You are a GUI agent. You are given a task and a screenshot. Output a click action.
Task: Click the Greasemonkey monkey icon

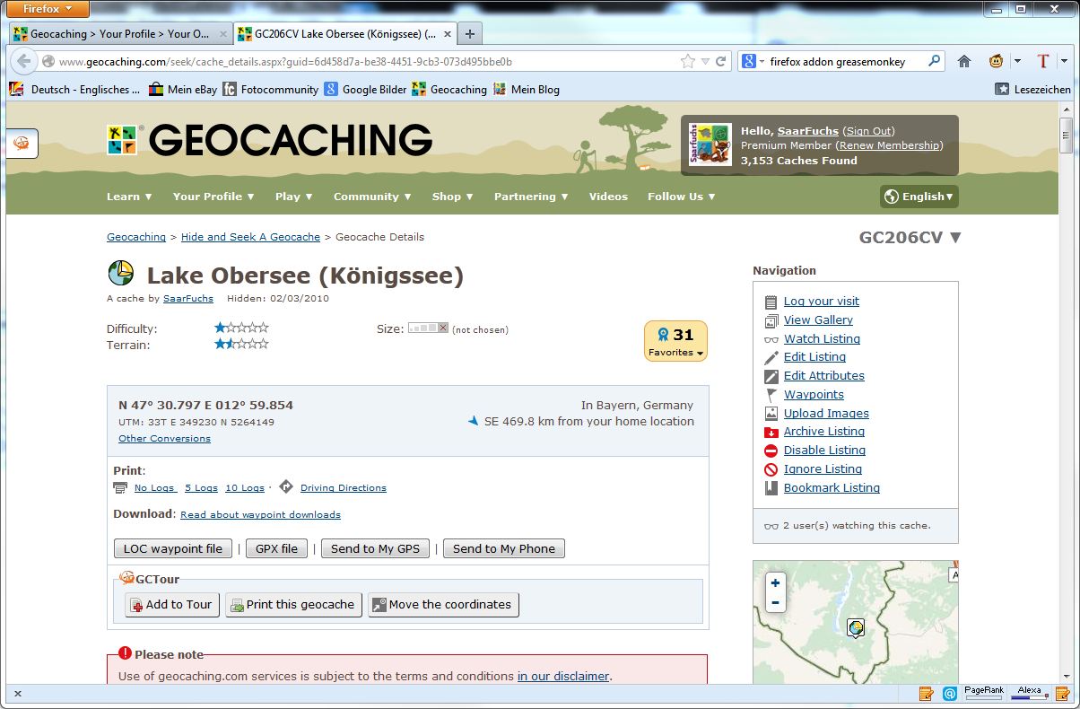(996, 62)
